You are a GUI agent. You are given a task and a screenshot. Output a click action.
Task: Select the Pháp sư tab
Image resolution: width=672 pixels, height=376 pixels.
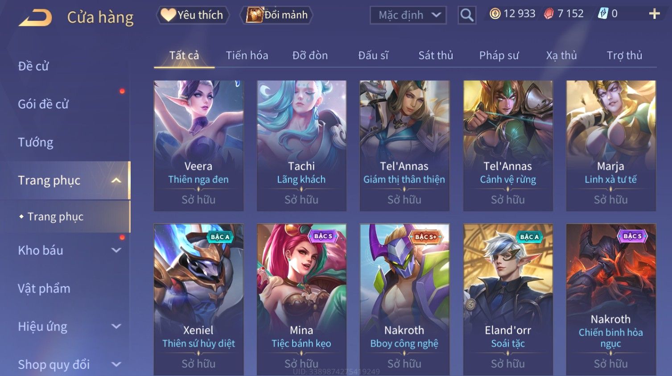[x=499, y=55]
